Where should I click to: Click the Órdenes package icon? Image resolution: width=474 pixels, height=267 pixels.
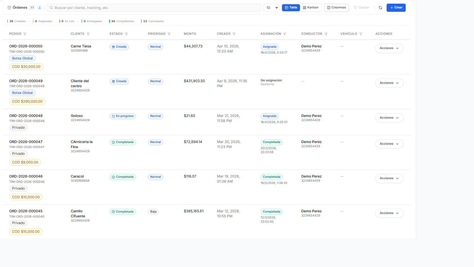pyautogui.click(x=9, y=8)
